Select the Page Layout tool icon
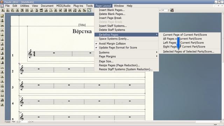This screenshot has width=224, height=126. (89, 10)
